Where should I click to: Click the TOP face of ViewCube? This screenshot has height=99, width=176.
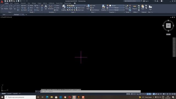click(x=168, y=26)
